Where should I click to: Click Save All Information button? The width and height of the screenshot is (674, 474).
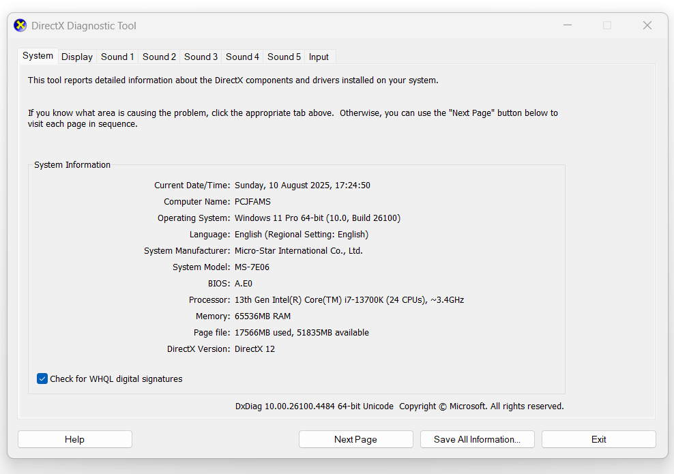click(x=477, y=439)
